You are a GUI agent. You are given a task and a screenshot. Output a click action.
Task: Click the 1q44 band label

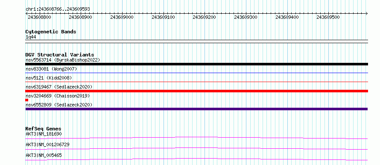[31, 37]
